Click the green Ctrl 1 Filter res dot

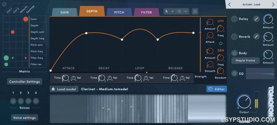click(6, 64)
